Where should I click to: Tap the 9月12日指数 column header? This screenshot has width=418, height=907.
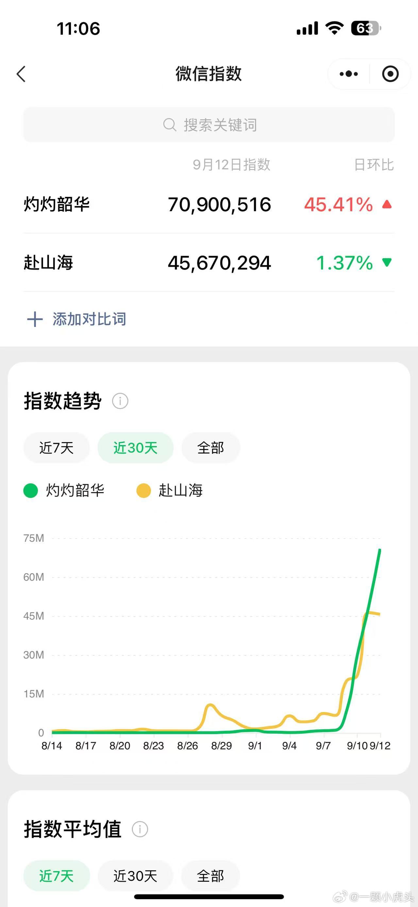click(231, 164)
